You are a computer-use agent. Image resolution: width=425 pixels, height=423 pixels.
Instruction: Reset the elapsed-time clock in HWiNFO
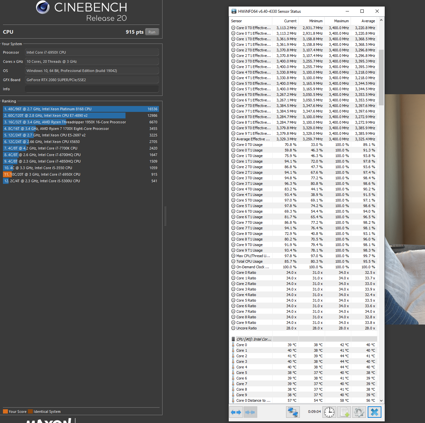point(329,412)
